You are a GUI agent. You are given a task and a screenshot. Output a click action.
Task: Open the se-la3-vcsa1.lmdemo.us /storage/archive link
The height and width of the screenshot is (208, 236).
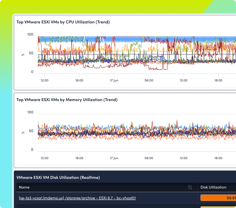pyautogui.click(x=77, y=198)
